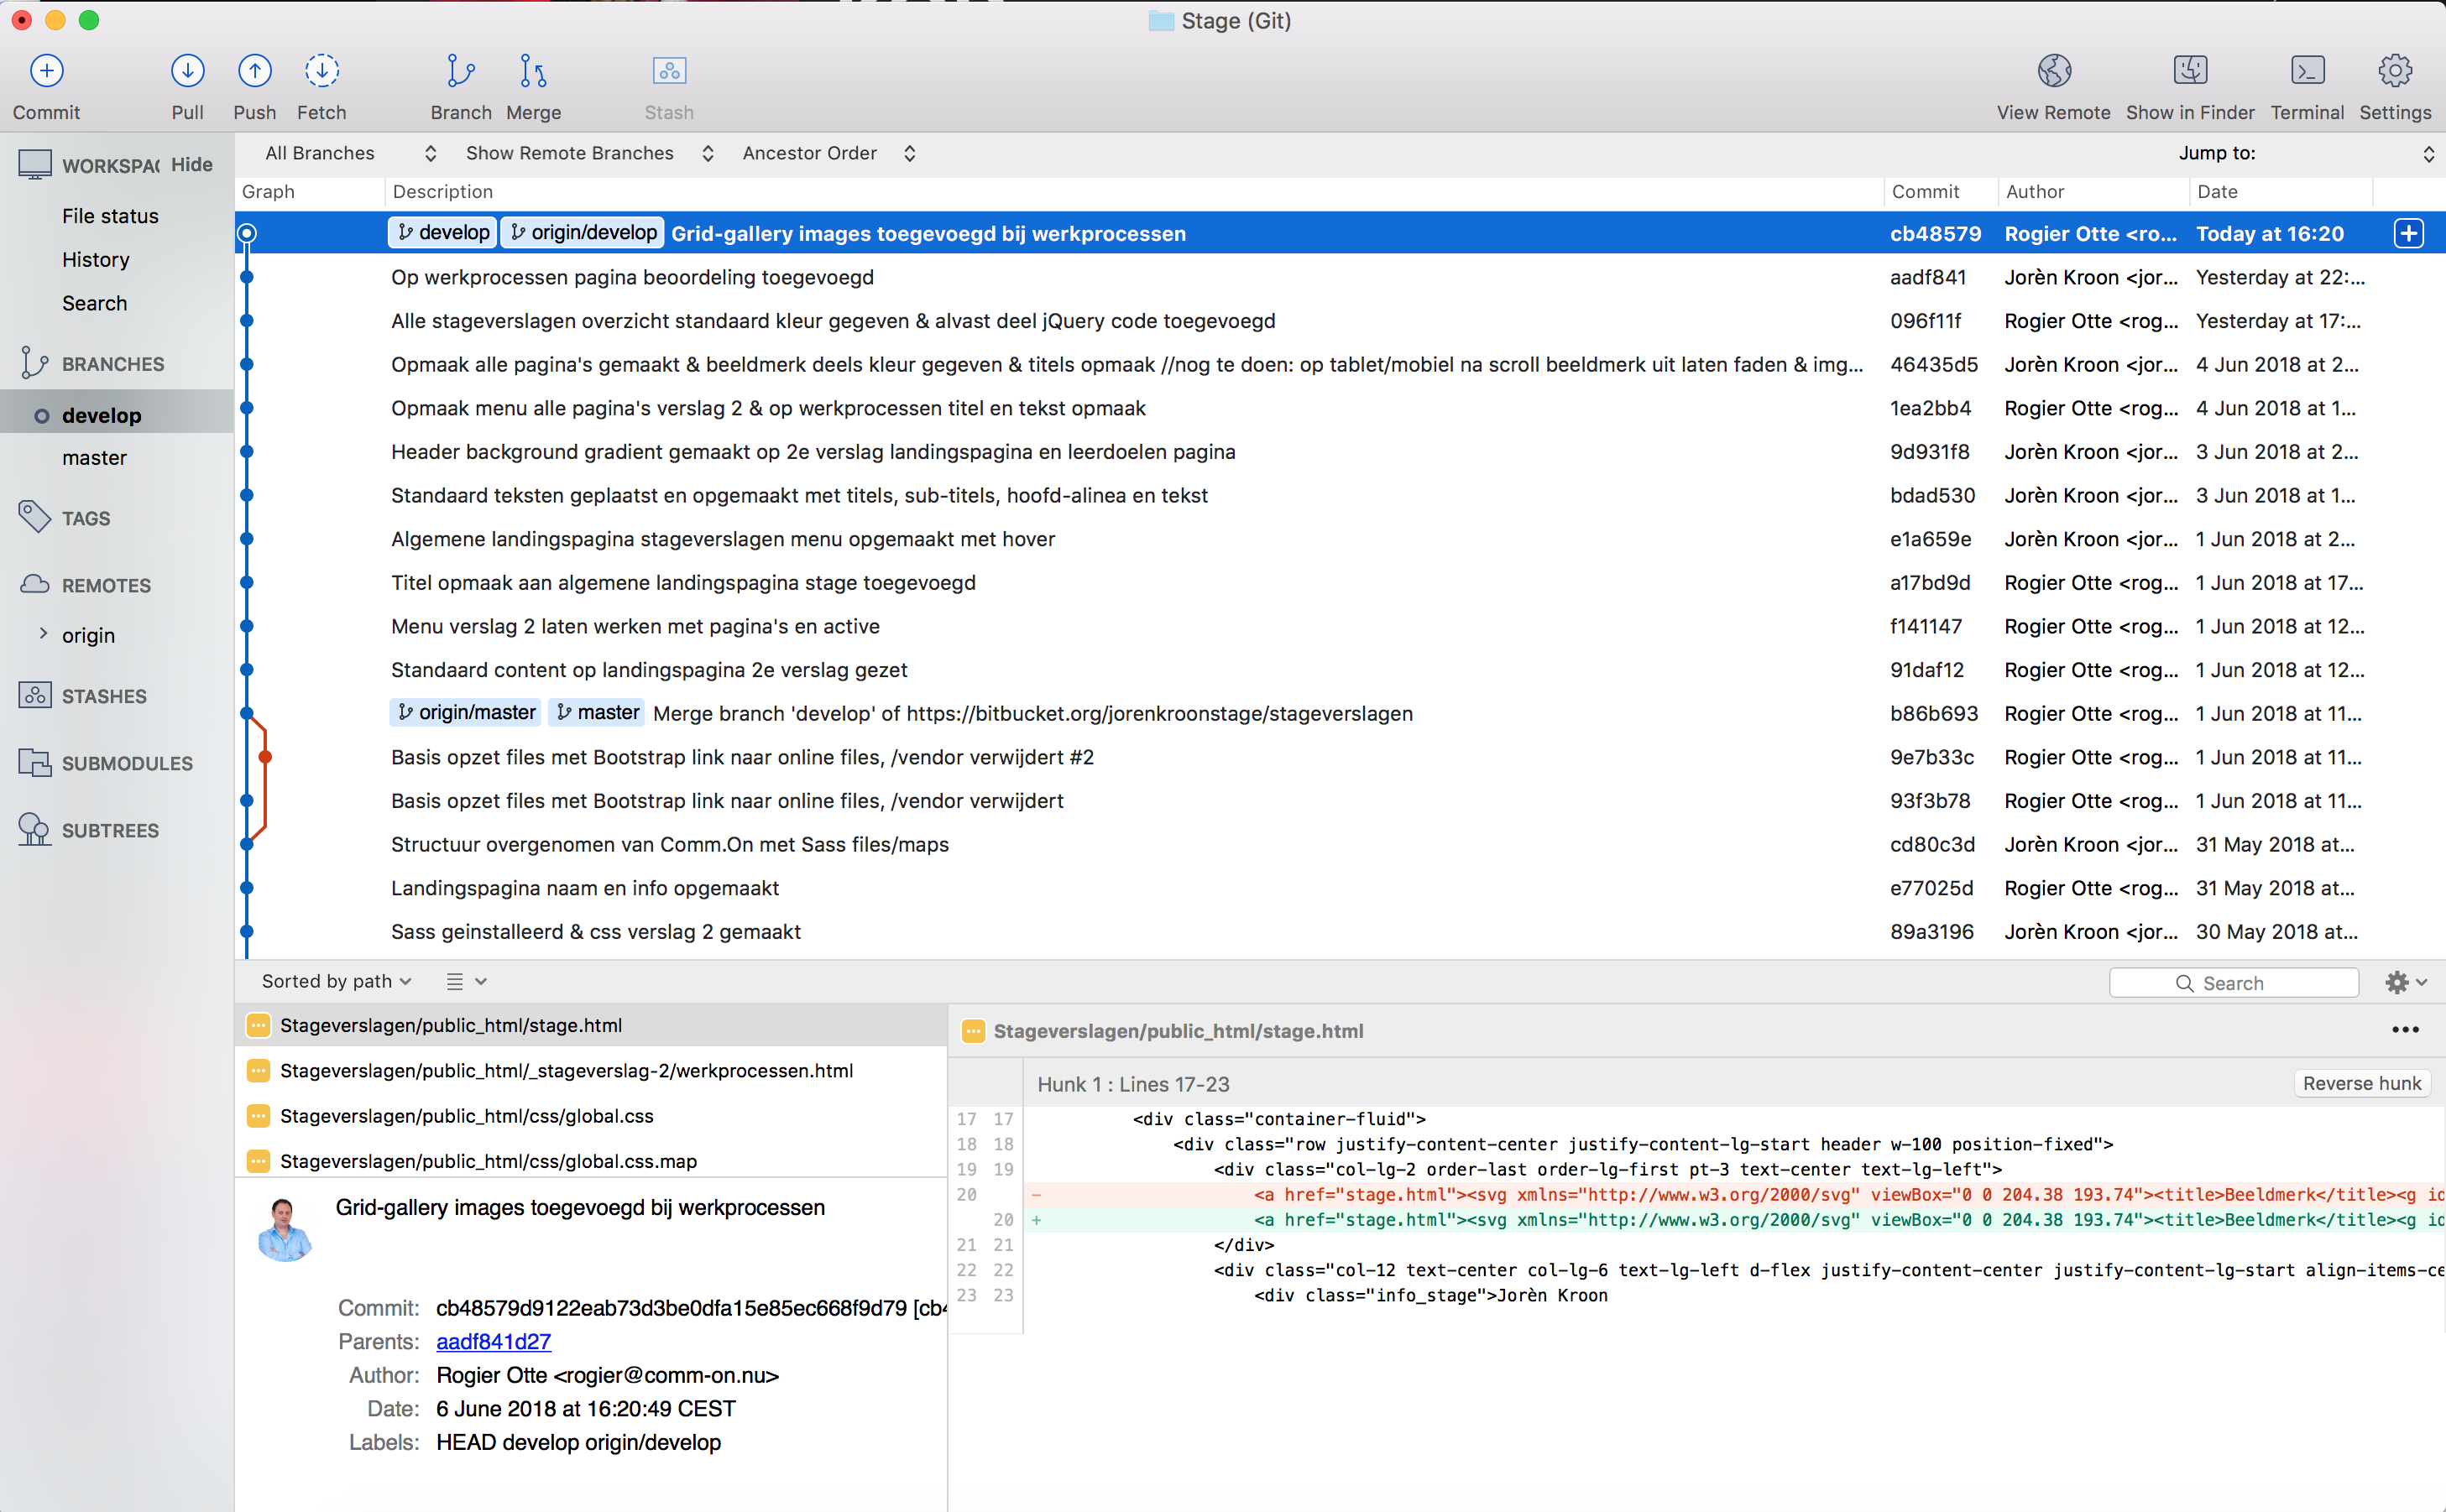Click the Stashes section icon
This screenshot has width=2446, height=1512.
pos(35,695)
